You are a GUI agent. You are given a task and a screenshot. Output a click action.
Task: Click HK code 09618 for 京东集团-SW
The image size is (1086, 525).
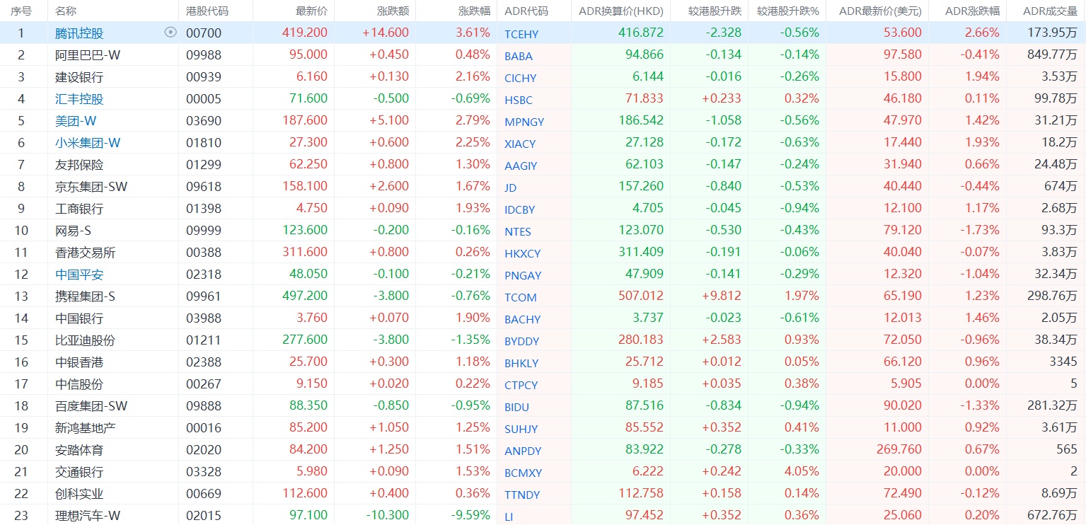204,187
